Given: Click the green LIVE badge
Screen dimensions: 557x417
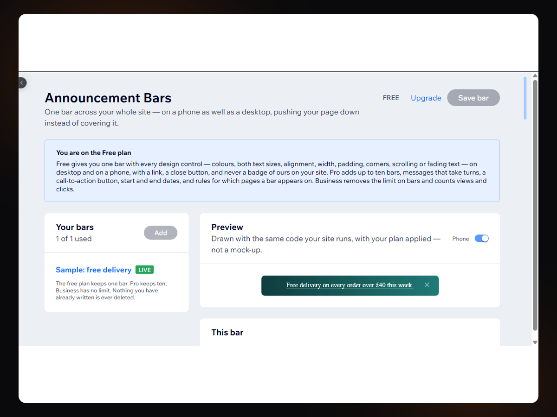Looking at the screenshot, I should point(144,270).
